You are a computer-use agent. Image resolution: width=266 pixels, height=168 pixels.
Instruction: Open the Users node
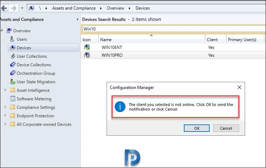(22, 39)
